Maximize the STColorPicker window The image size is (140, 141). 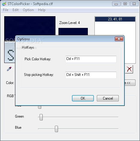pos(125,4)
